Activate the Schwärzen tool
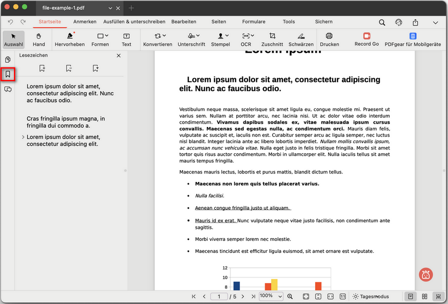The height and width of the screenshot is (304, 448). (301, 39)
